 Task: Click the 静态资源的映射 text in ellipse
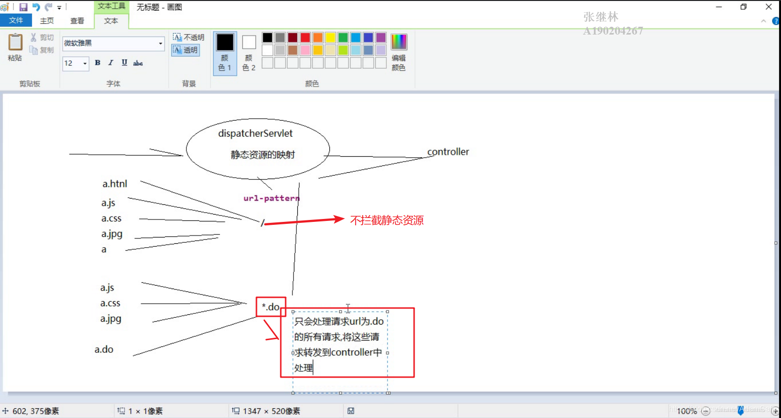click(263, 155)
